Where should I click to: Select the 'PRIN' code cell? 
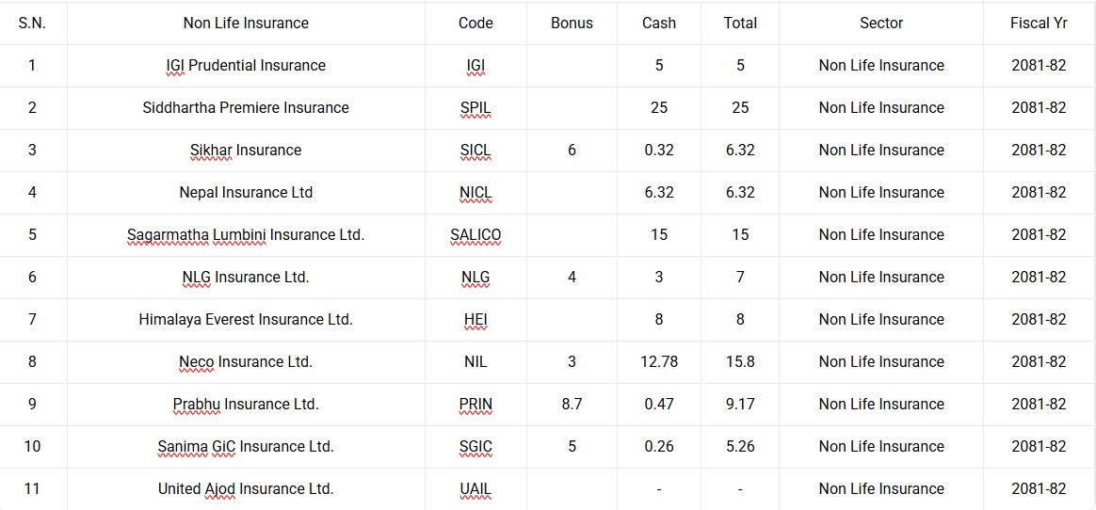click(475, 404)
